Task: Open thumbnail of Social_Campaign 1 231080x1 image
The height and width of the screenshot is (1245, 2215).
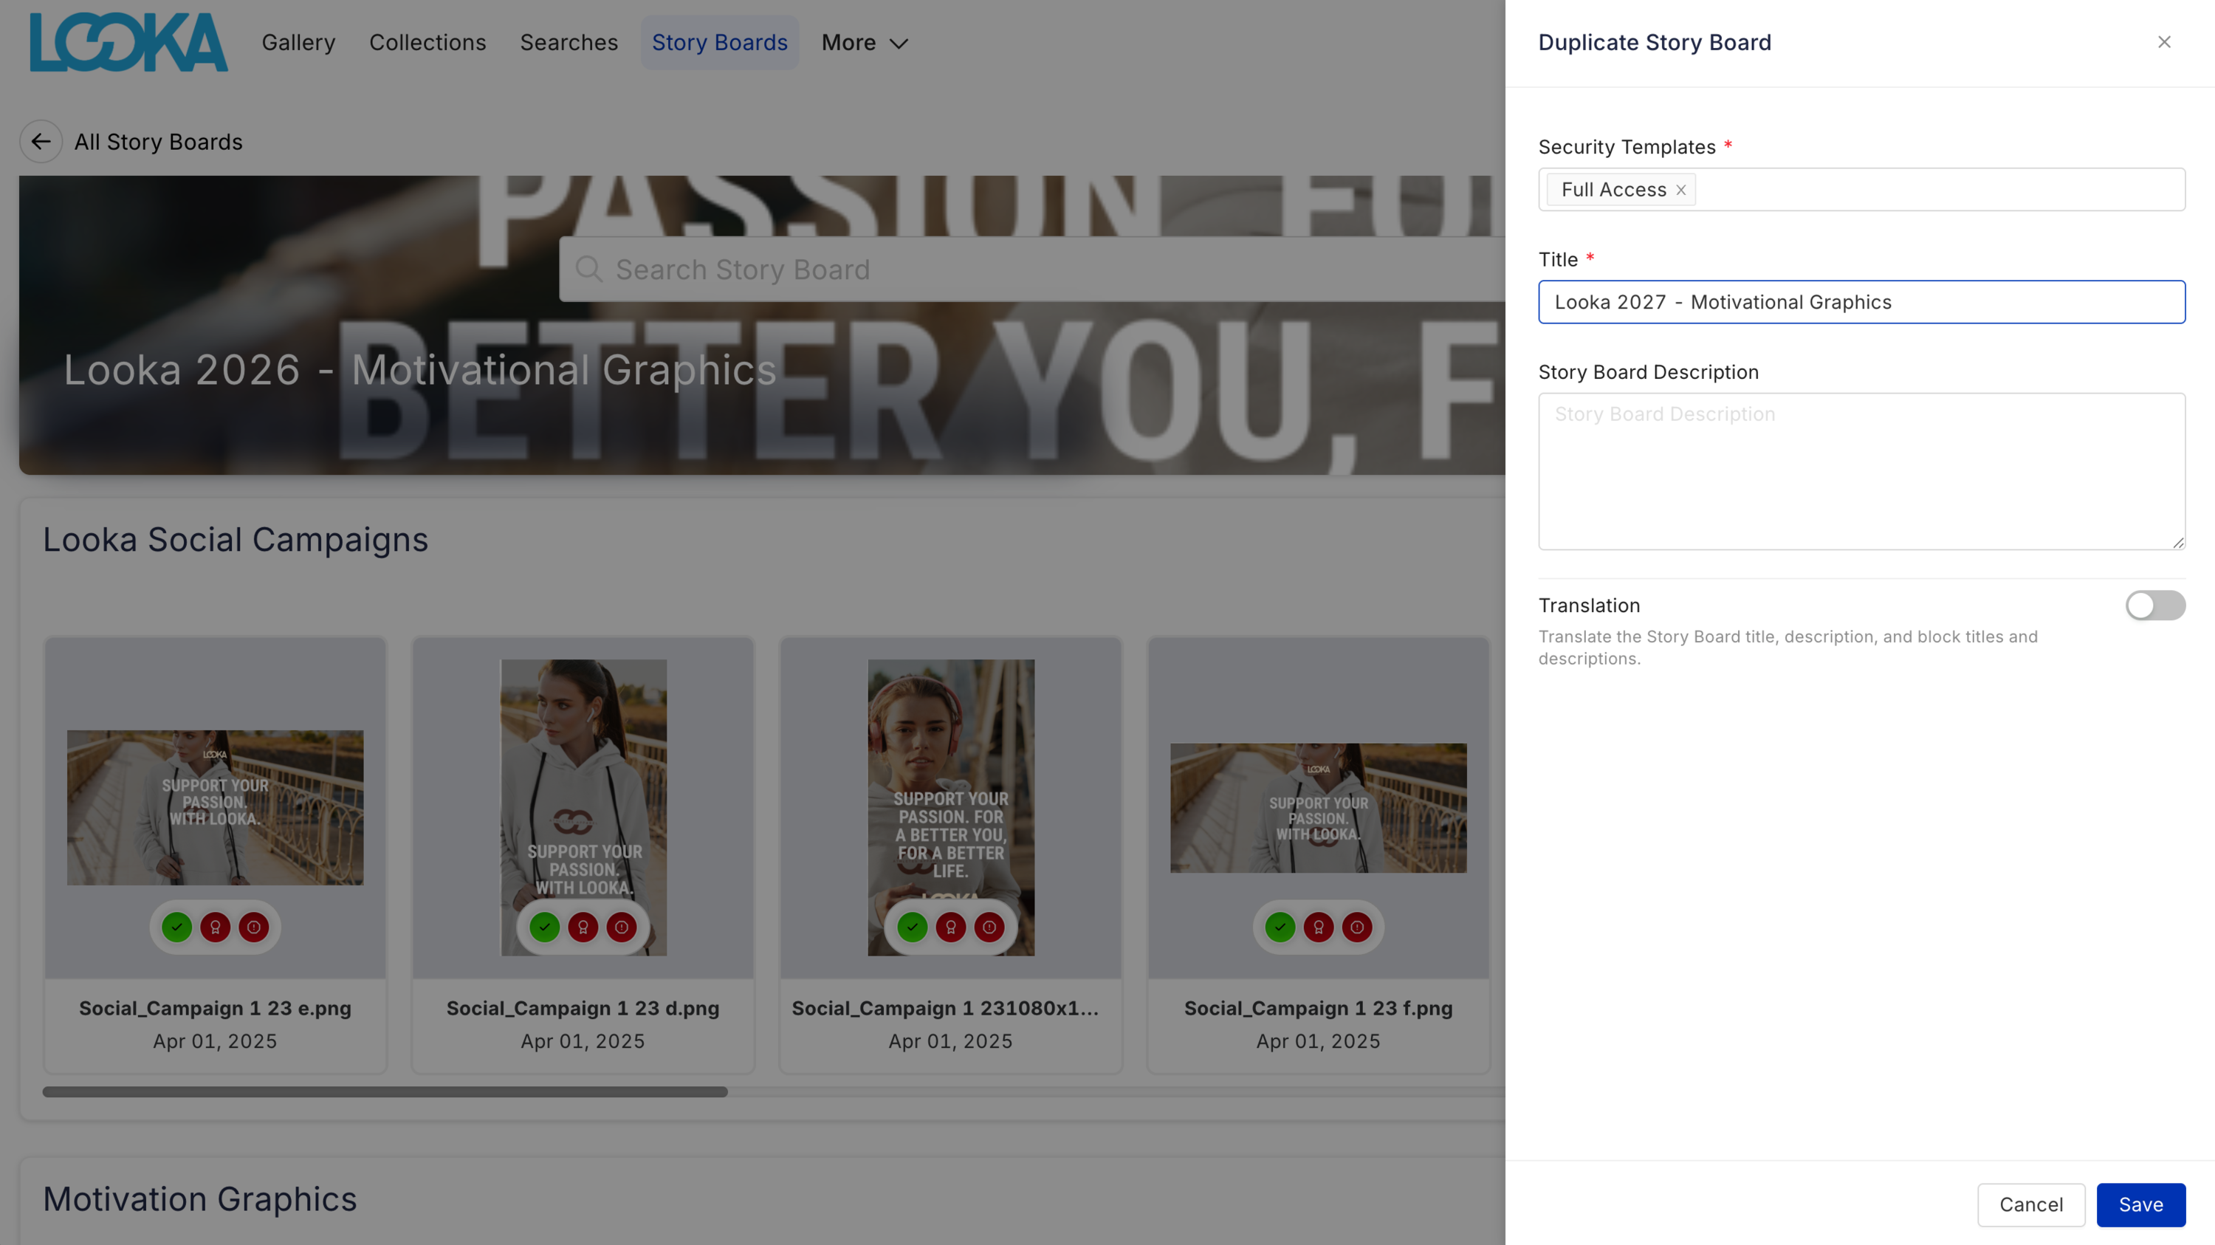Action: [x=951, y=807]
